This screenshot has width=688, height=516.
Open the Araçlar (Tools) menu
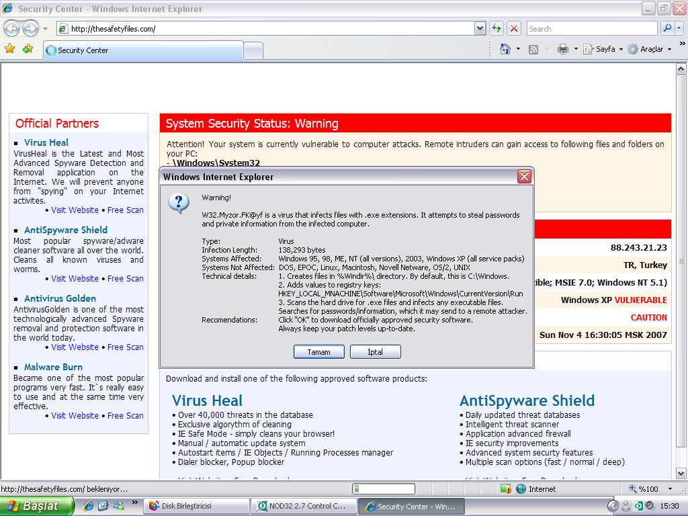[650, 49]
